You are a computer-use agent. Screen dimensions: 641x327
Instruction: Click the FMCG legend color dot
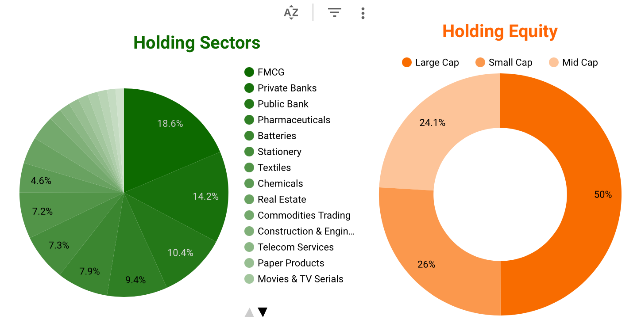click(x=249, y=72)
